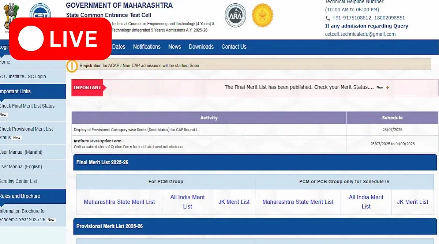Open the Downloads menu
The height and width of the screenshot is (244, 439).
click(201, 47)
